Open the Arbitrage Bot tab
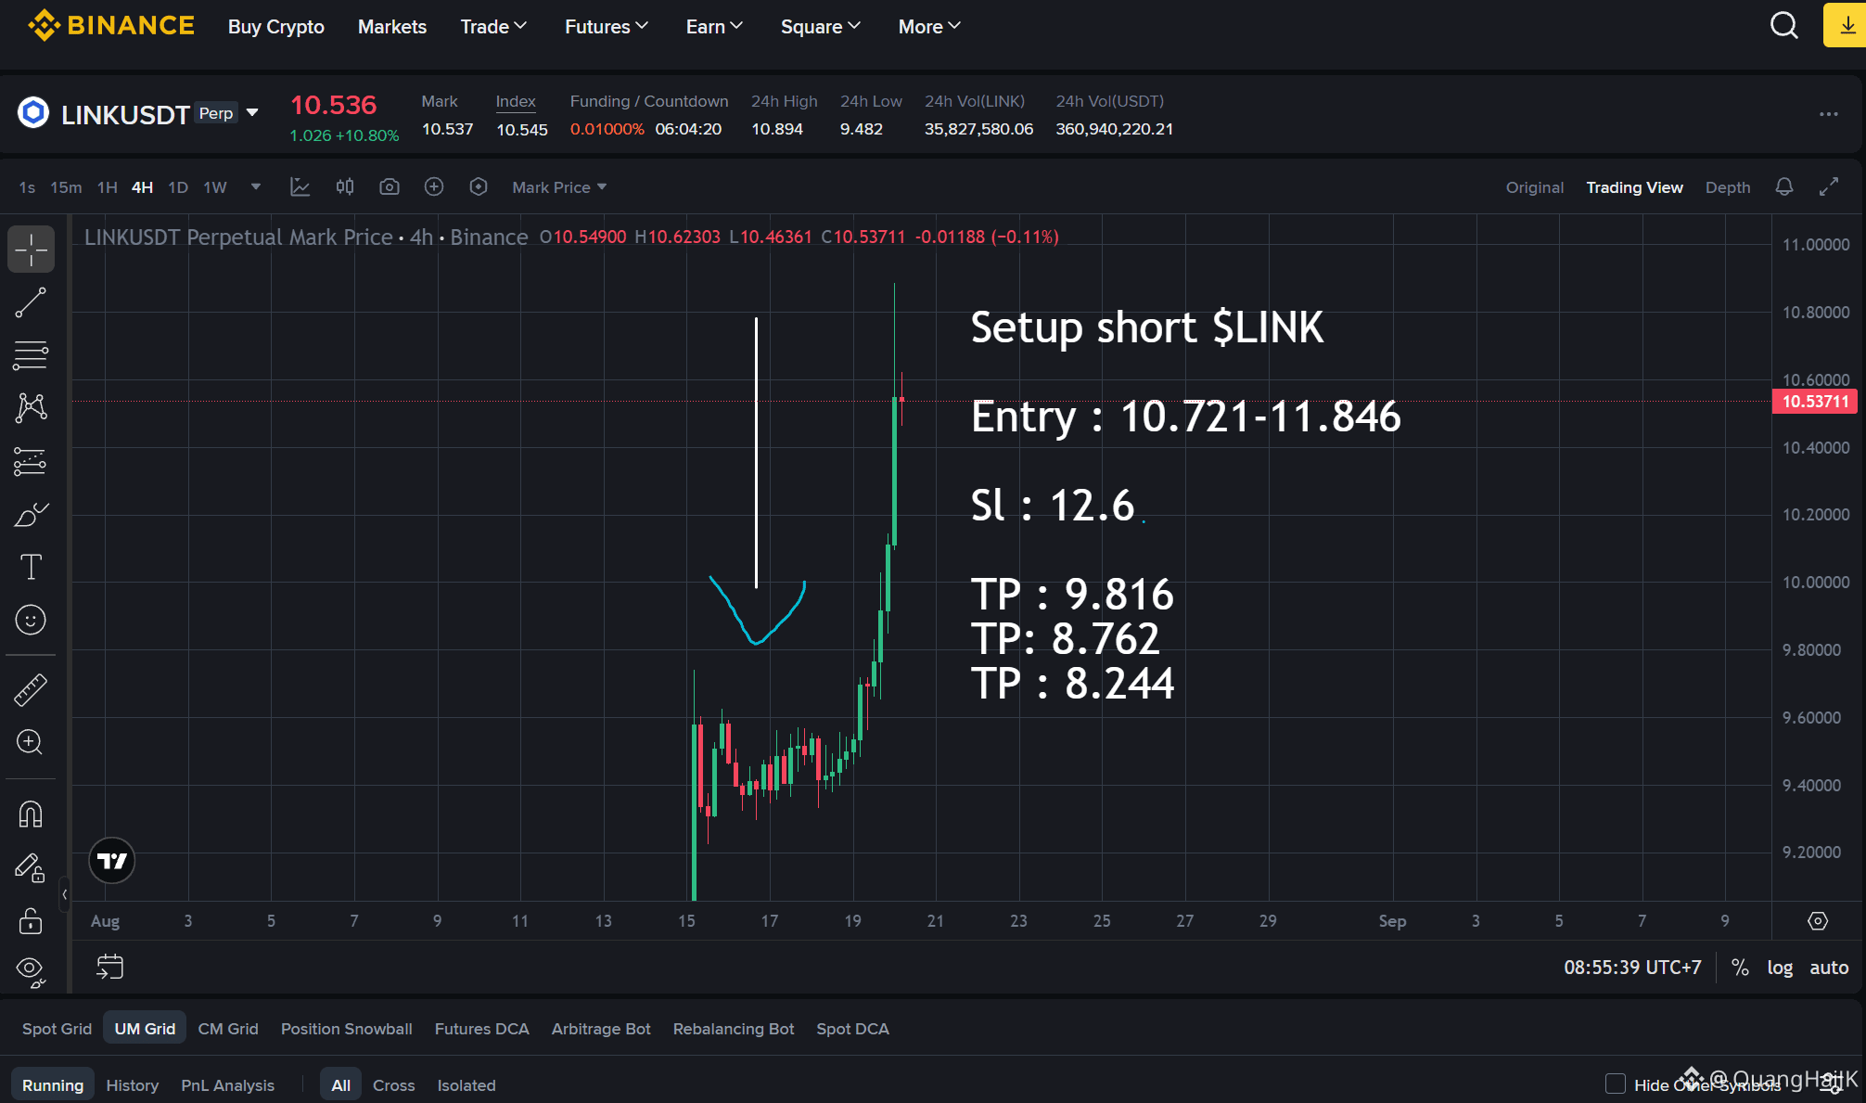Viewport: 1866px width, 1103px height. (x=601, y=1029)
